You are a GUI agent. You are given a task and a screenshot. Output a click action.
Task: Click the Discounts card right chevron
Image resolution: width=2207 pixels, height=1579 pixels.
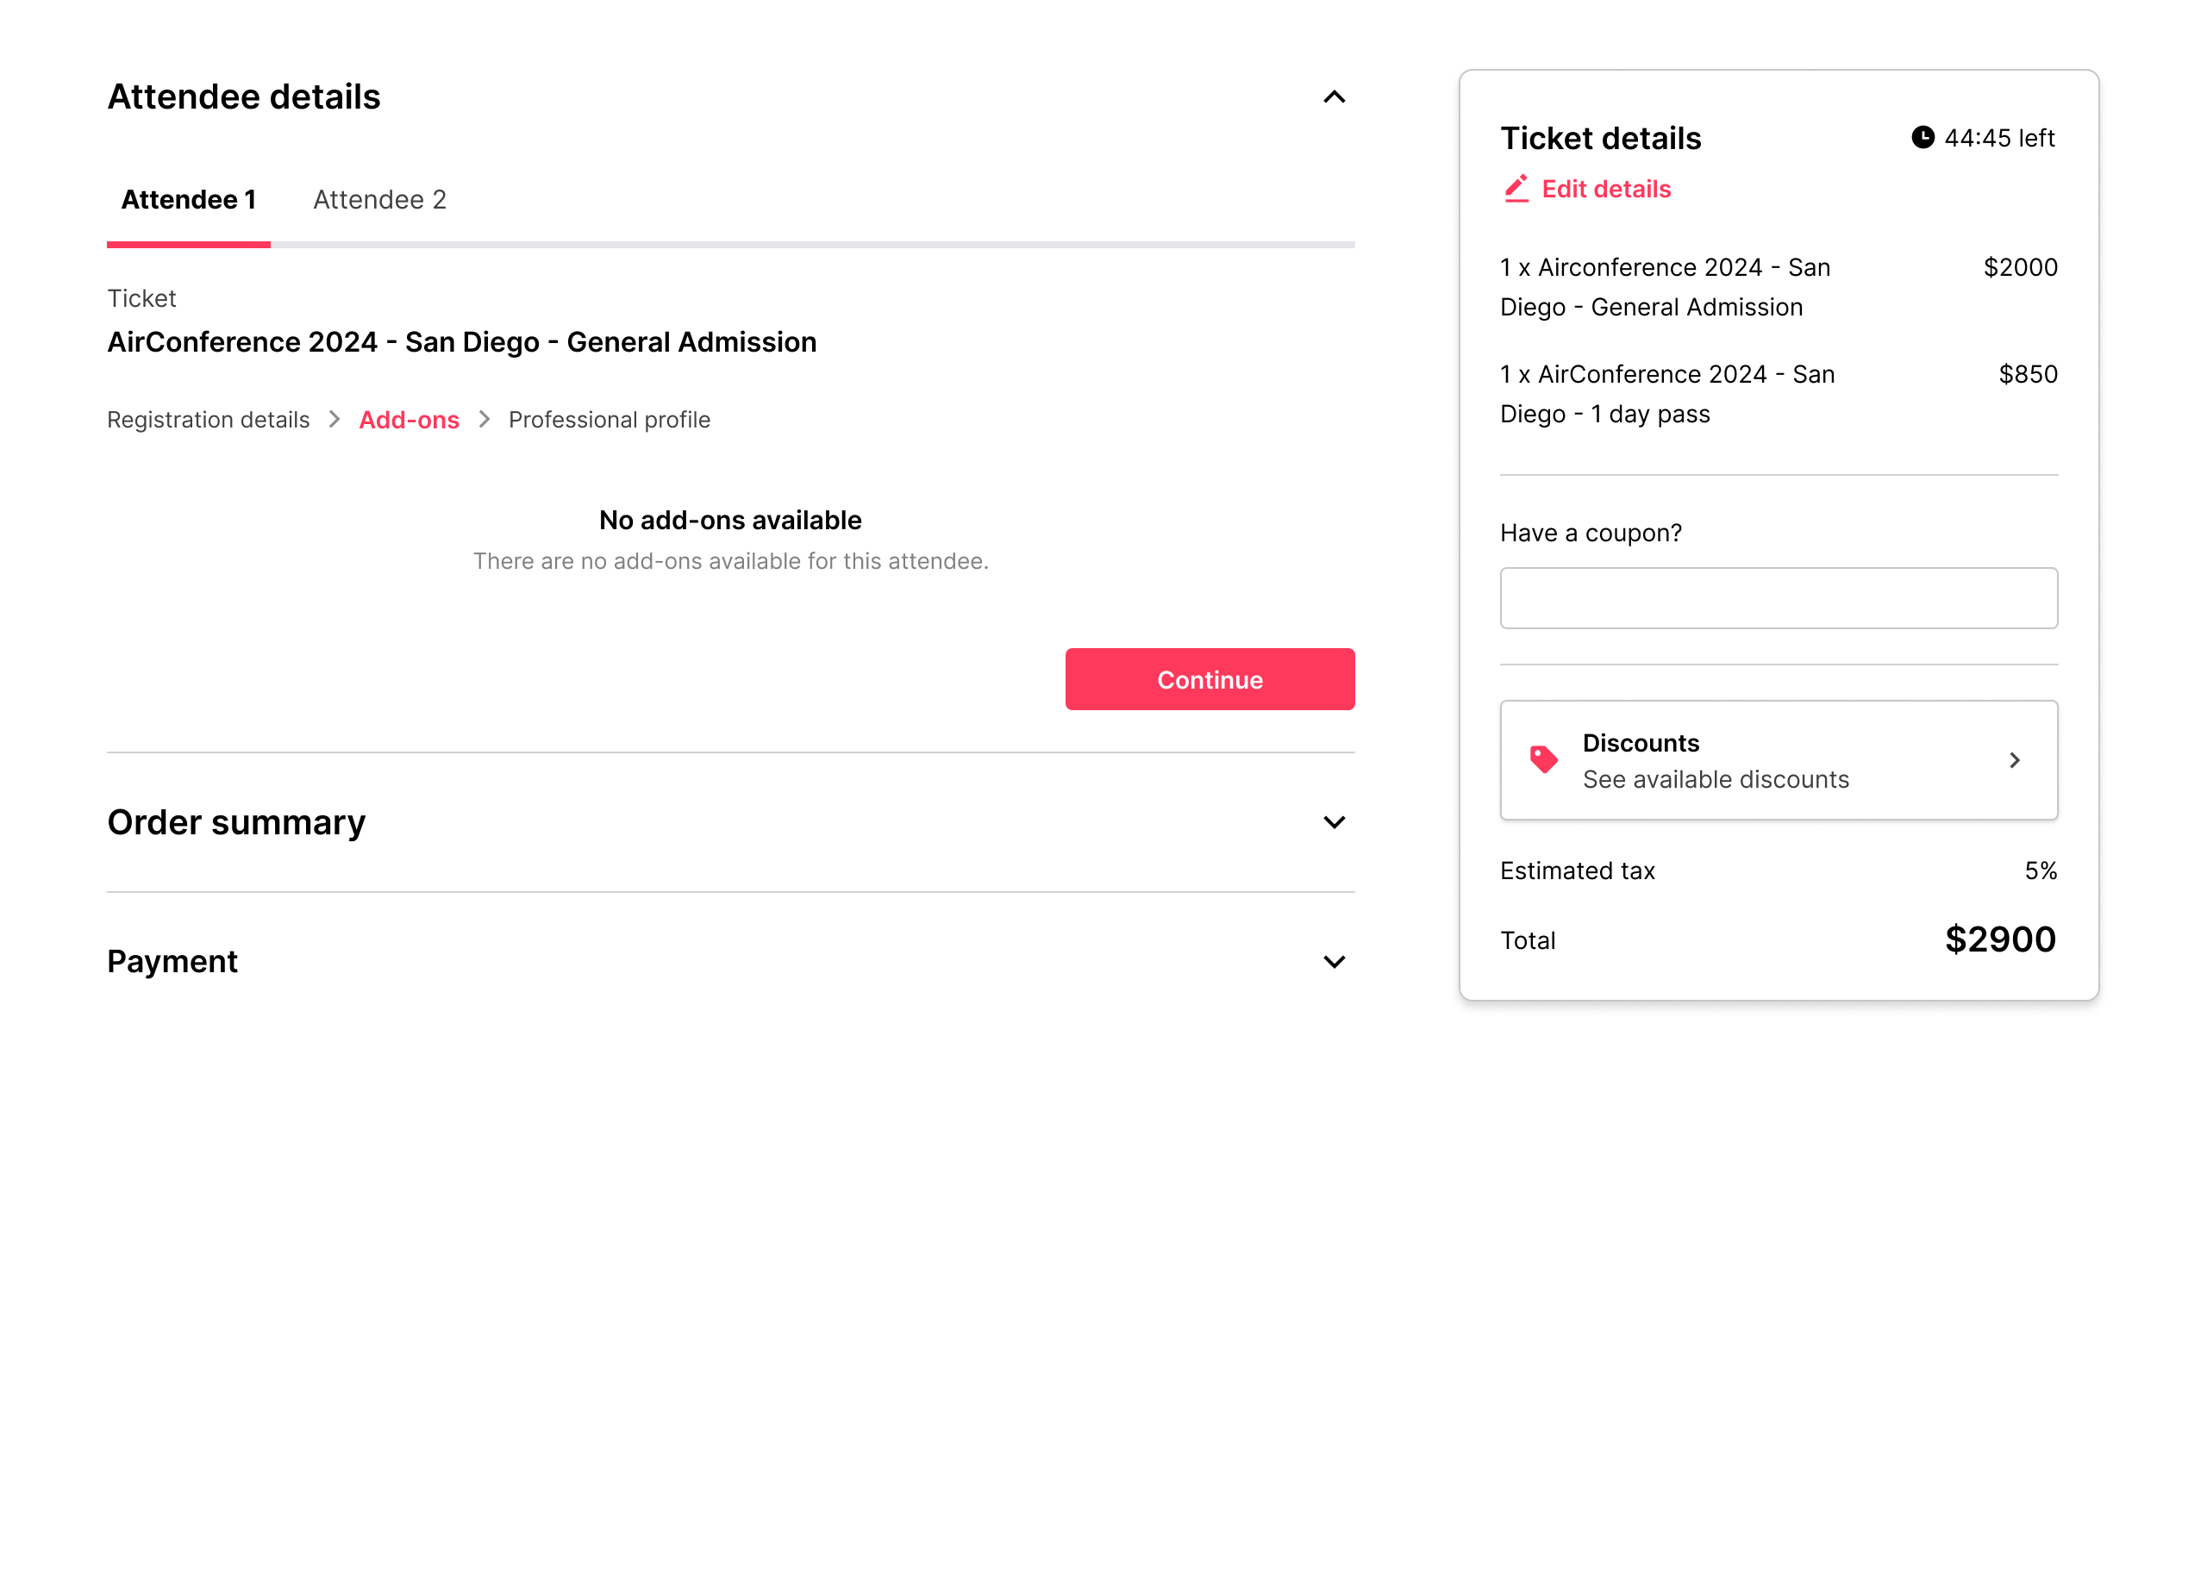tap(2014, 760)
